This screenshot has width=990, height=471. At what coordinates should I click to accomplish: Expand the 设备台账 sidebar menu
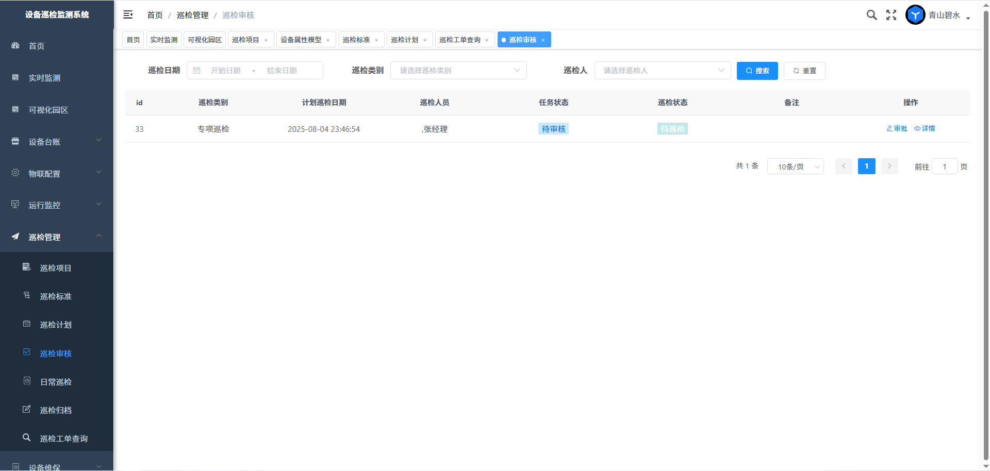pos(57,142)
